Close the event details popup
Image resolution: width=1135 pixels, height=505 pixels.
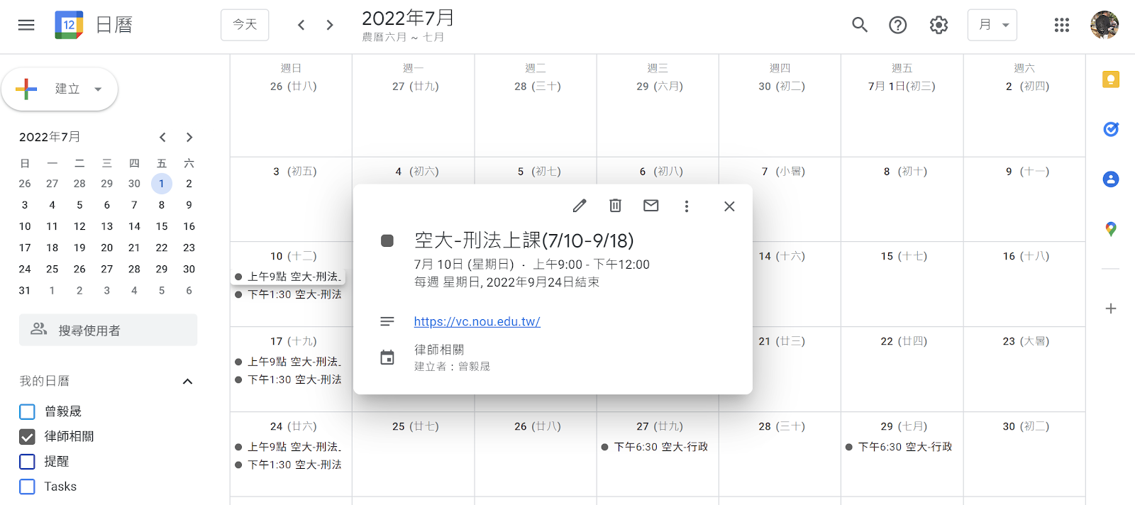tap(729, 206)
